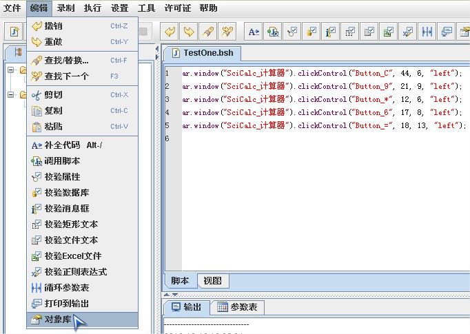This screenshot has width=470, height=334.
Task: Open the 工具 menu in the menu bar
Action: click(146, 8)
